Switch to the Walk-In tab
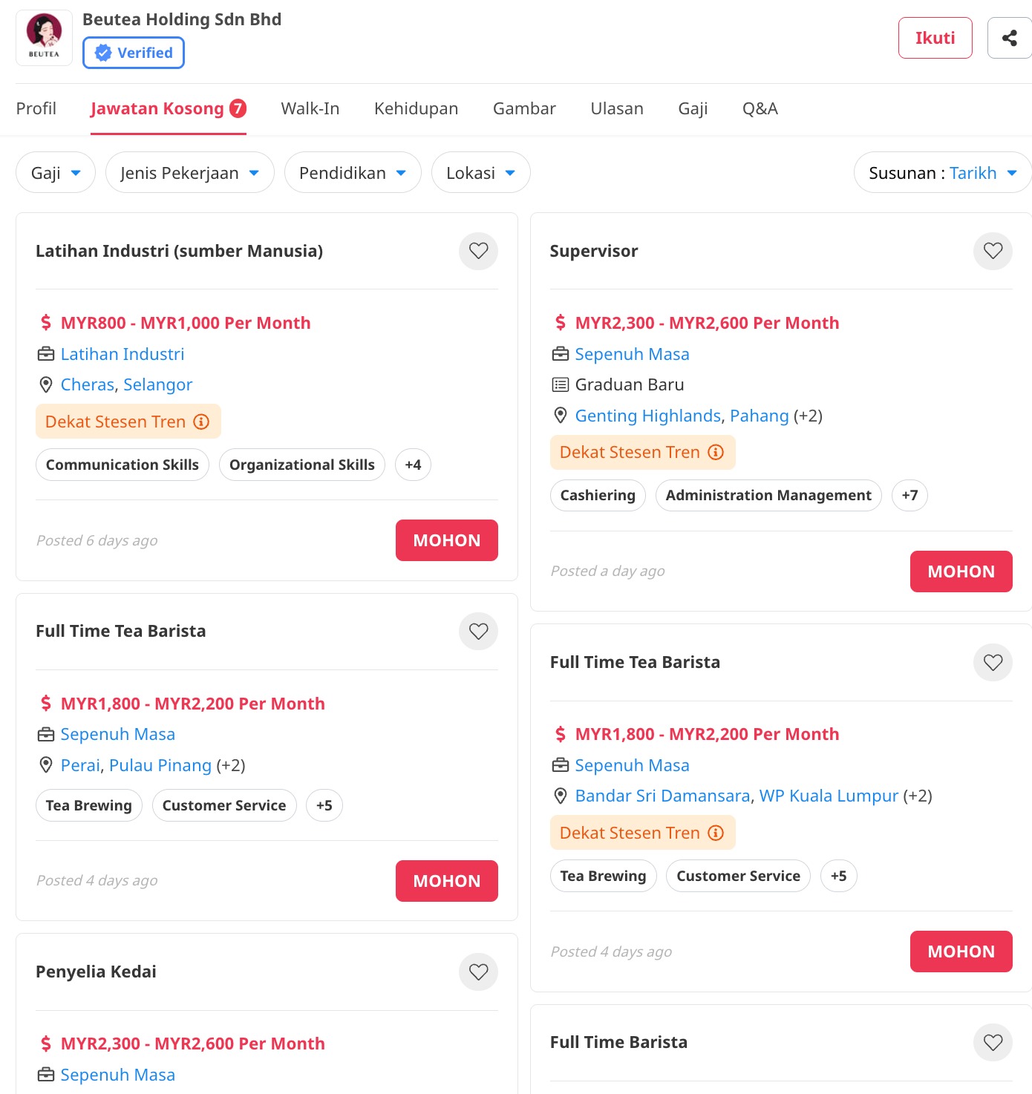The height and width of the screenshot is (1094, 1032). pyautogui.click(x=310, y=108)
